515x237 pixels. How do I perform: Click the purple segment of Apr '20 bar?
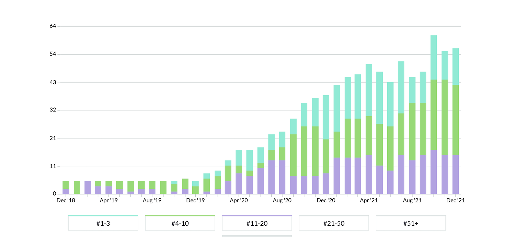tap(239, 183)
